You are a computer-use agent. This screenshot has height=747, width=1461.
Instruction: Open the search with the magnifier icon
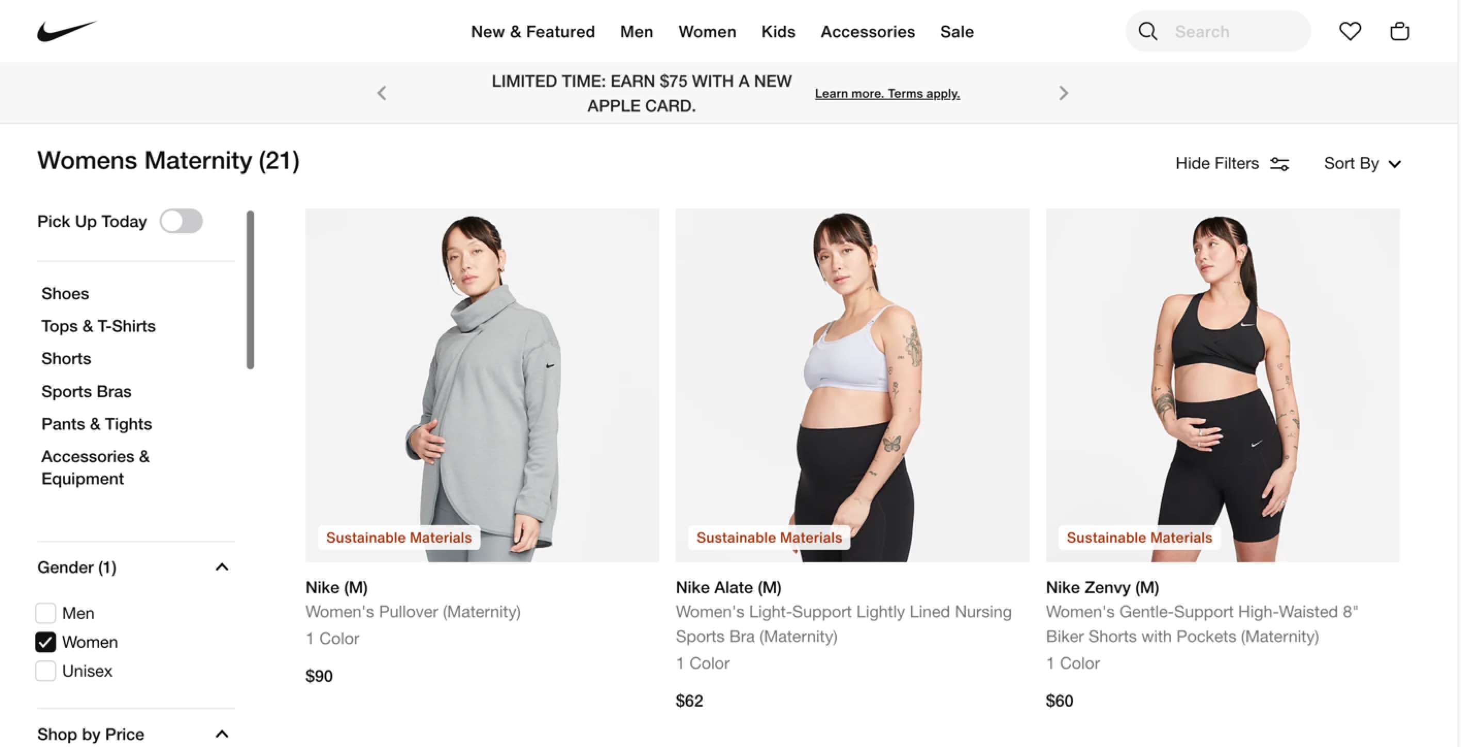tap(1148, 31)
